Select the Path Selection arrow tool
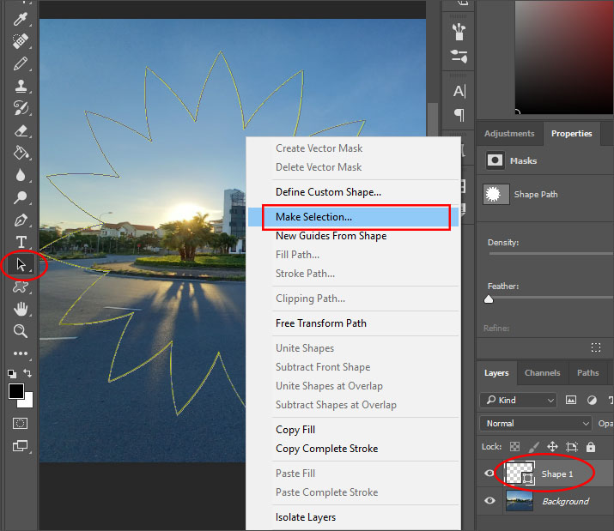The height and width of the screenshot is (531, 614). tap(21, 265)
